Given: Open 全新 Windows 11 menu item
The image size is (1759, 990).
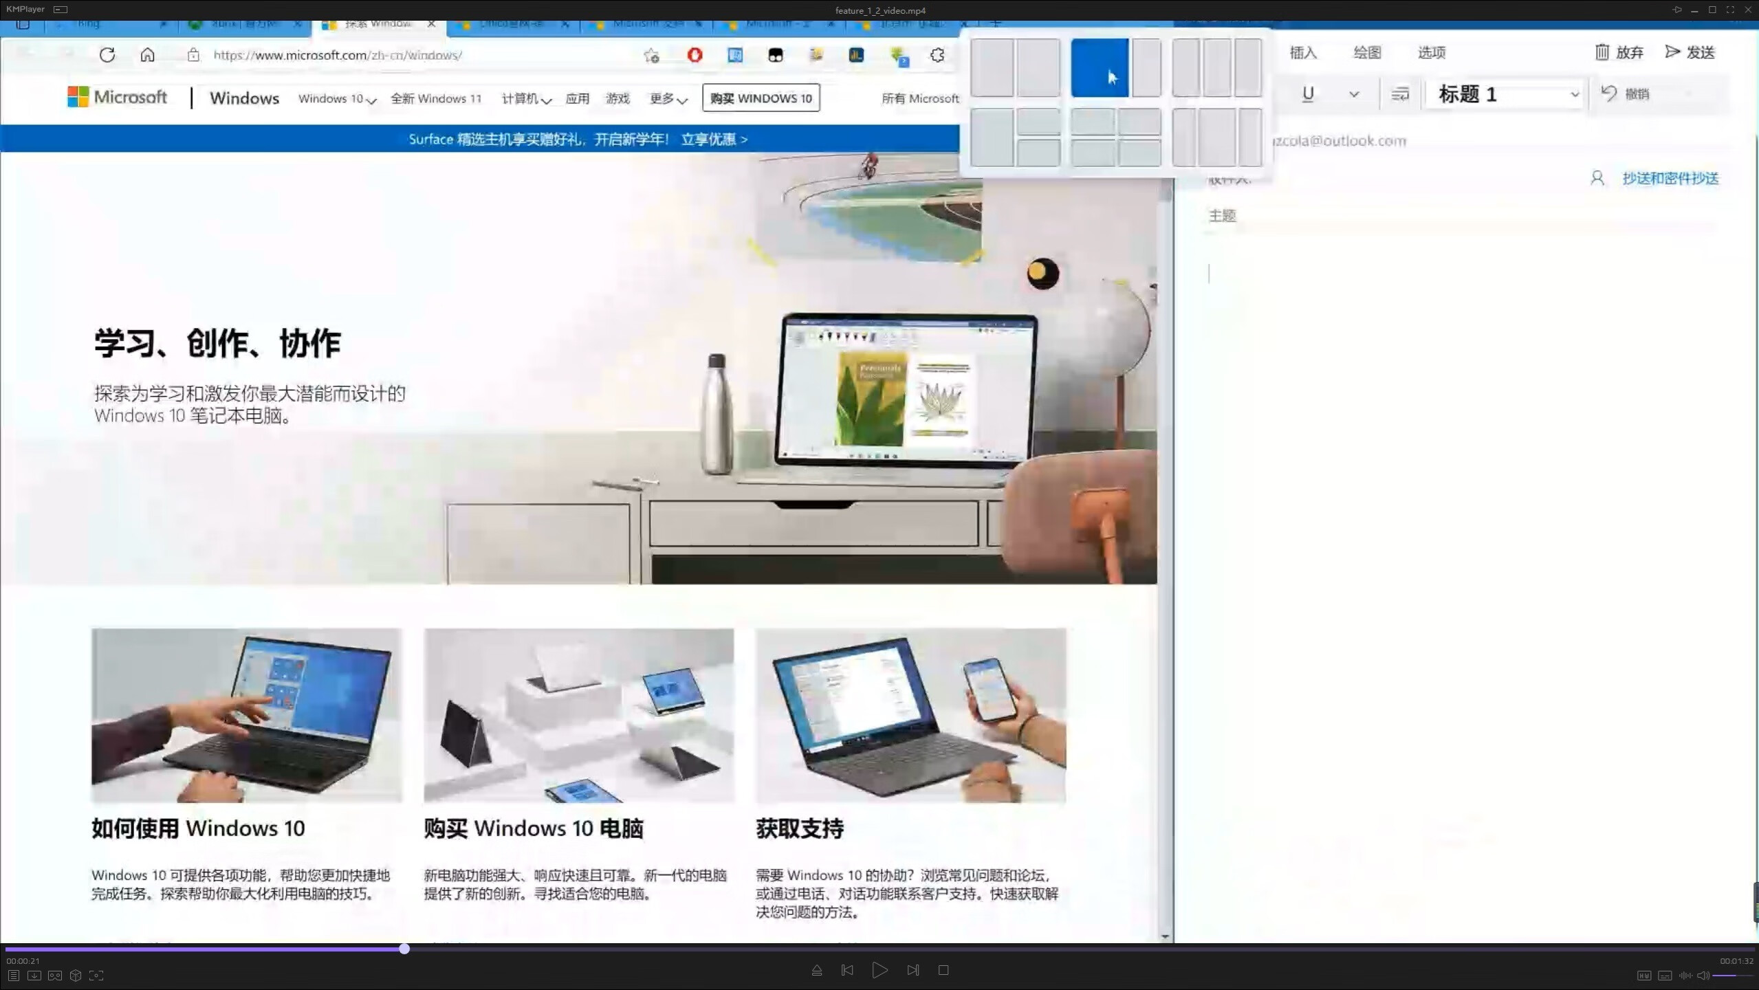Looking at the screenshot, I should pos(436,98).
